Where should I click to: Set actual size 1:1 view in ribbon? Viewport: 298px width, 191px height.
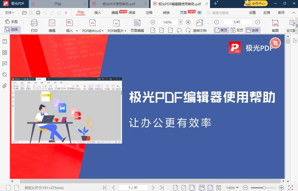pyautogui.click(x=153, y=30)
